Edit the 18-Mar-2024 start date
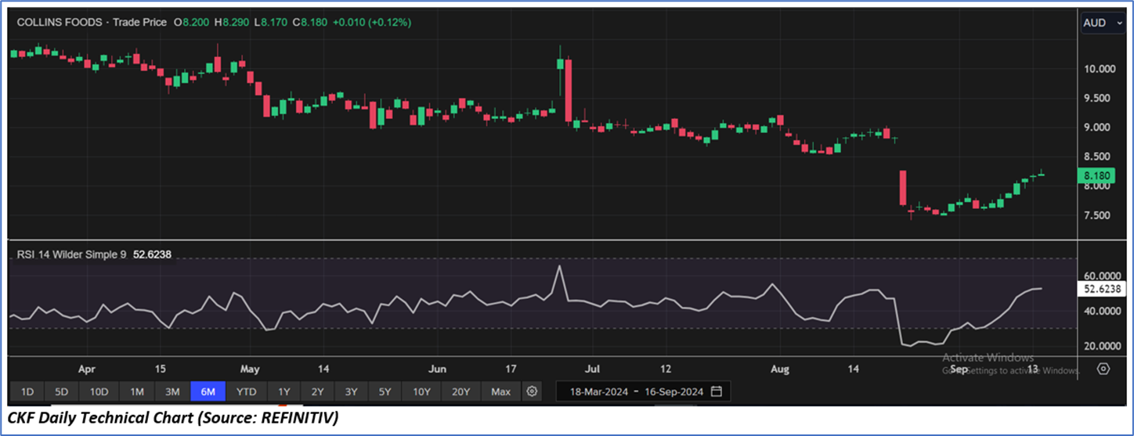Screen dimensions: 1134x436 pyautogui.click(x=598, y=391)
